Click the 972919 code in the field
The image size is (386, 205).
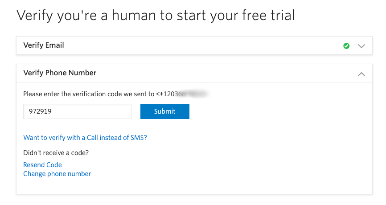(40, 111)
